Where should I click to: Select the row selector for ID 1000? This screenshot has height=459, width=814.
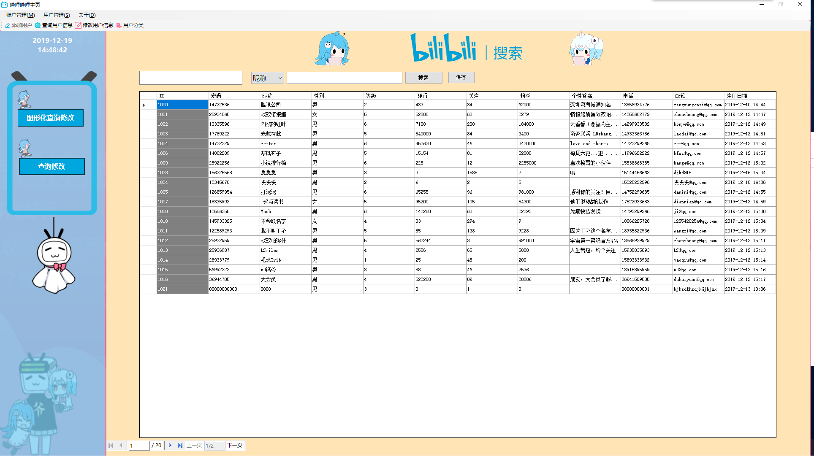[148, 105]
